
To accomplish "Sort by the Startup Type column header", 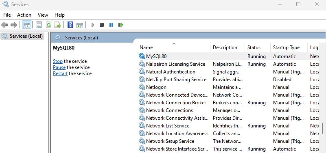I will pyautogui.click(x=289, y=47).
